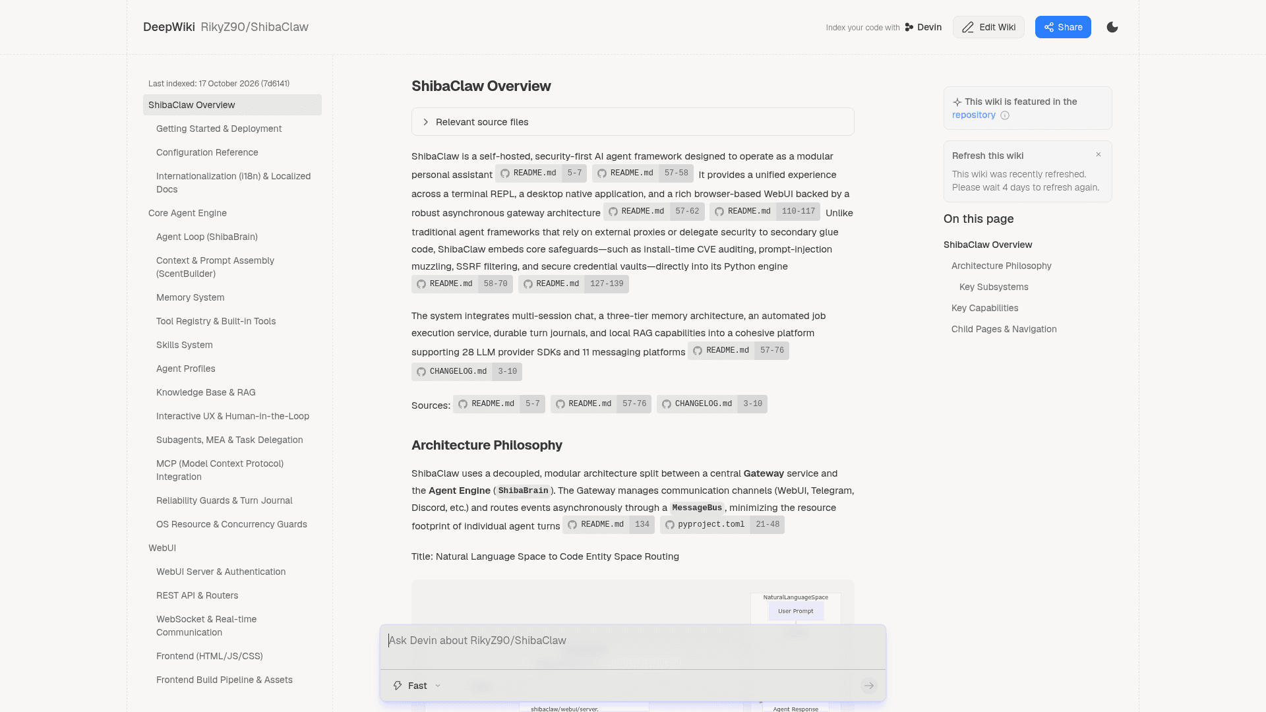Open README.md 57-58 source reference
Screen dimensions: 1266x712
[x=643, y=173]
